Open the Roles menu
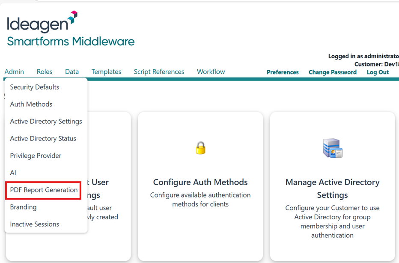The height and width of the screenshot is (263, 399). pyautogui.click(x=45, y=72)
